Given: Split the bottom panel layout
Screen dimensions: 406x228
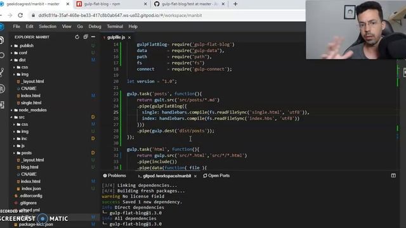Looking at the screenshot, I should 393,175.
